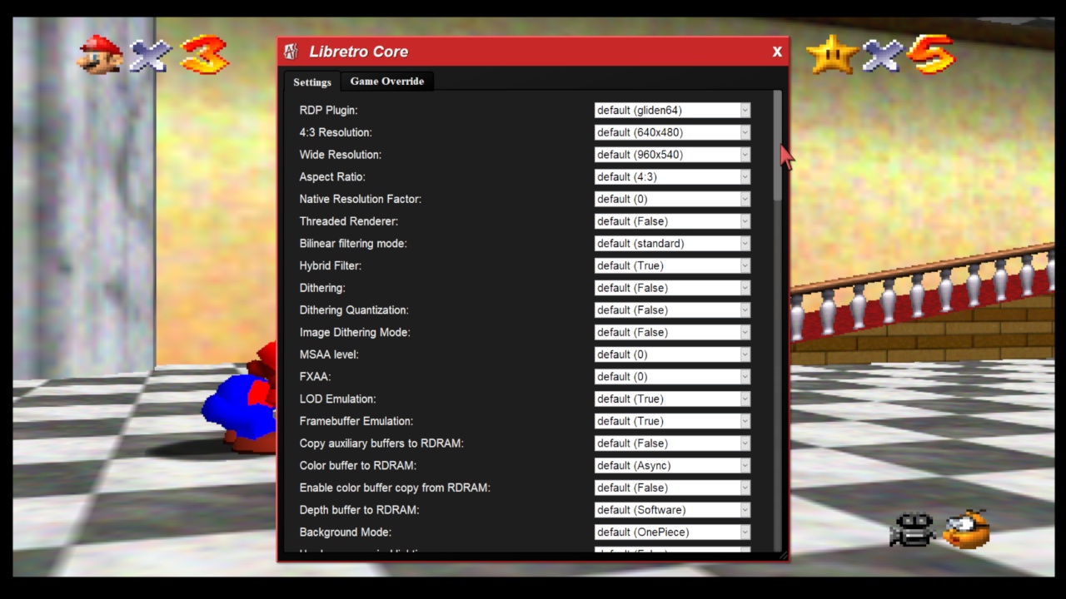Select the Lakitu camera icon

(x=966, y=531)
